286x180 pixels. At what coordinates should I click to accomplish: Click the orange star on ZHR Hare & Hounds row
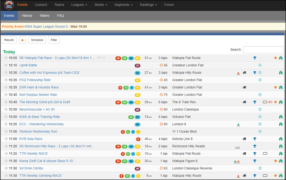[275, 87]
